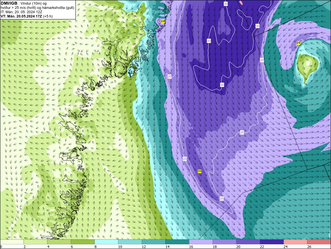Click the 24–26 m/s pink legend swatch
The image size is (331, 249).
[296, 242]
